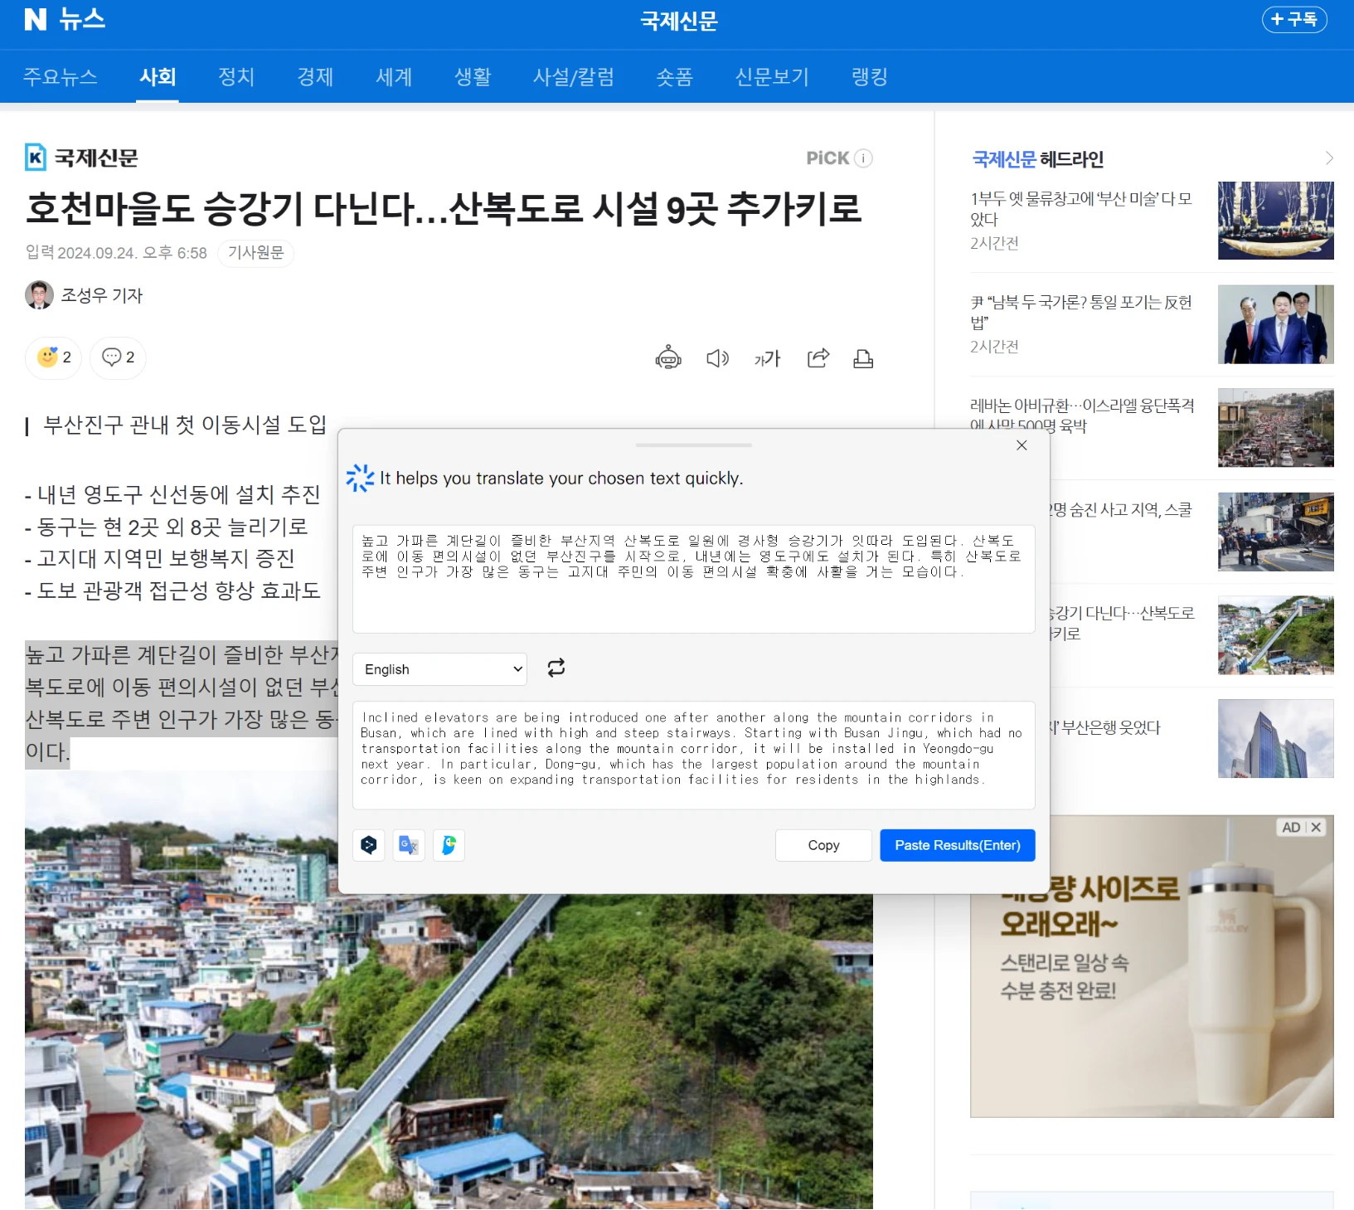This screenshot has height=1210, width=1354.
Task: Open the comments bubble button
Action: point(118,357)
